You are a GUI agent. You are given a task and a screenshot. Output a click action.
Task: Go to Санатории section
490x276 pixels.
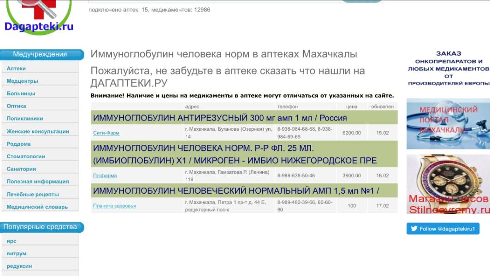(21, 169)
